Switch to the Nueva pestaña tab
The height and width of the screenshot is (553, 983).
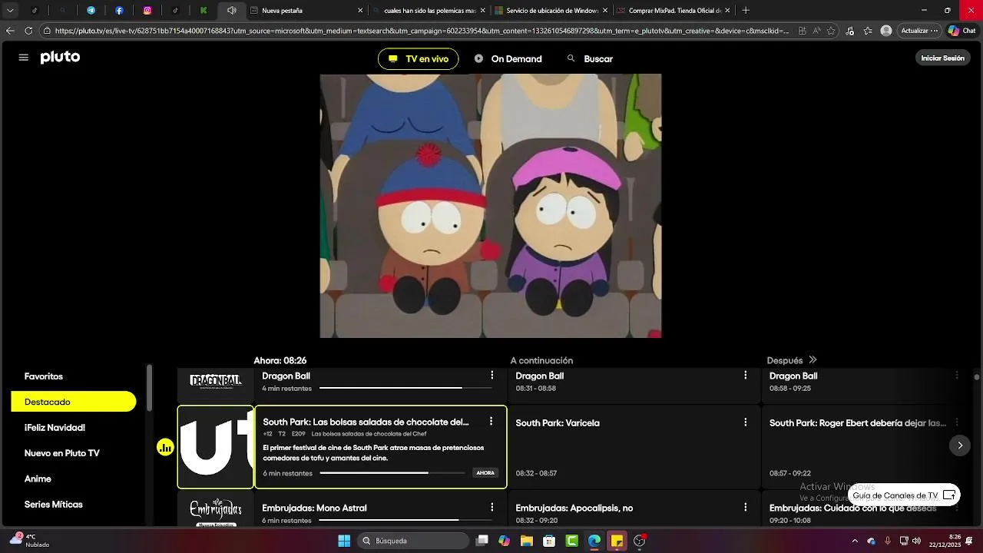click(x=307, y=11)
